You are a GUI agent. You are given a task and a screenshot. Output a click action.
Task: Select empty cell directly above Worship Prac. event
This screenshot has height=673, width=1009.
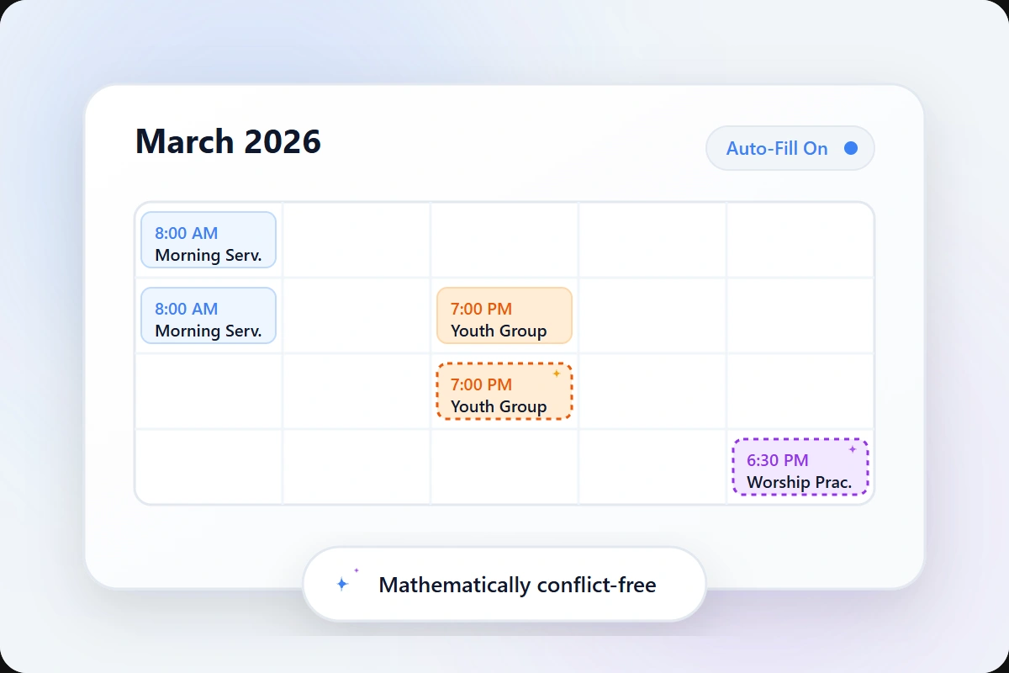click(x=800, y=391)
